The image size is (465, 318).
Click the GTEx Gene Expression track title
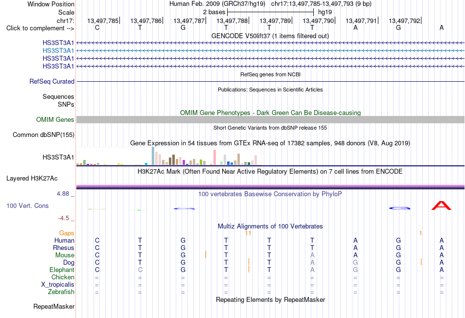270,143
